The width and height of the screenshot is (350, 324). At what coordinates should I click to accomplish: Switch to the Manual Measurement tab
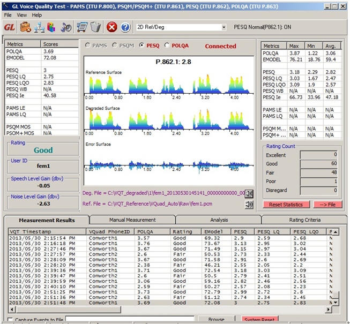tap(132, 220)
